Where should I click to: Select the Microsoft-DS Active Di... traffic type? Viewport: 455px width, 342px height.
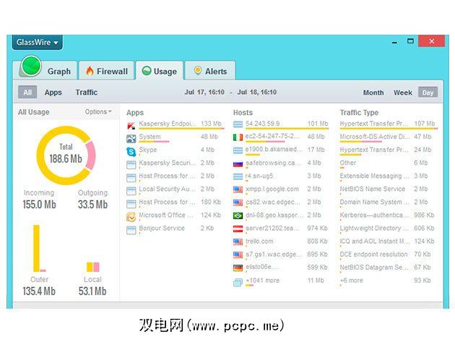387,137
